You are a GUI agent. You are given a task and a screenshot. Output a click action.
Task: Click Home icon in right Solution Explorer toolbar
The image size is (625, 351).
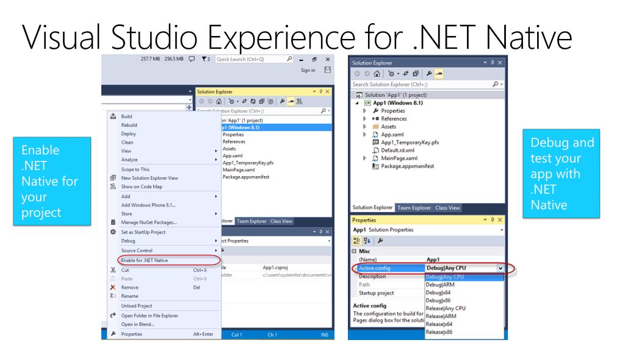377,74
